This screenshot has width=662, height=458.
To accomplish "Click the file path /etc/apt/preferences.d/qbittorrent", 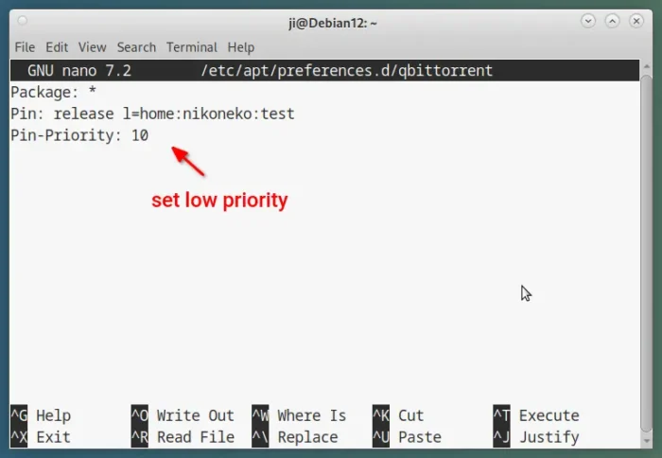I will (x=347, y=71).
